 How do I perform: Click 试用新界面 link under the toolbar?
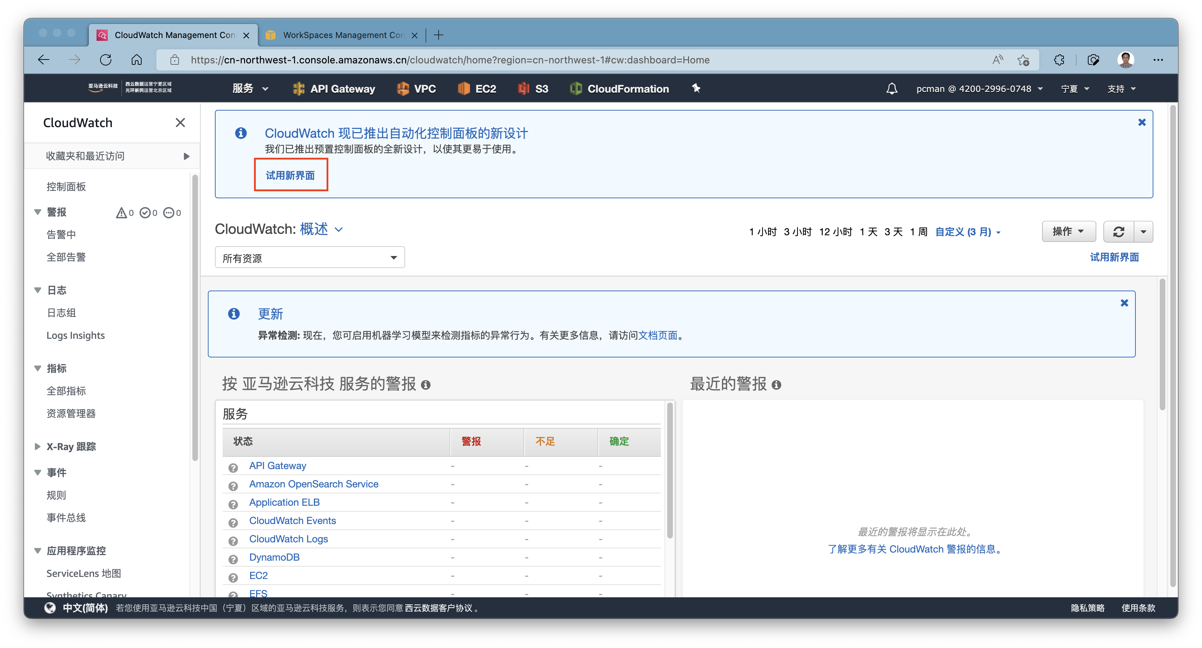(x=1114, y=257)
